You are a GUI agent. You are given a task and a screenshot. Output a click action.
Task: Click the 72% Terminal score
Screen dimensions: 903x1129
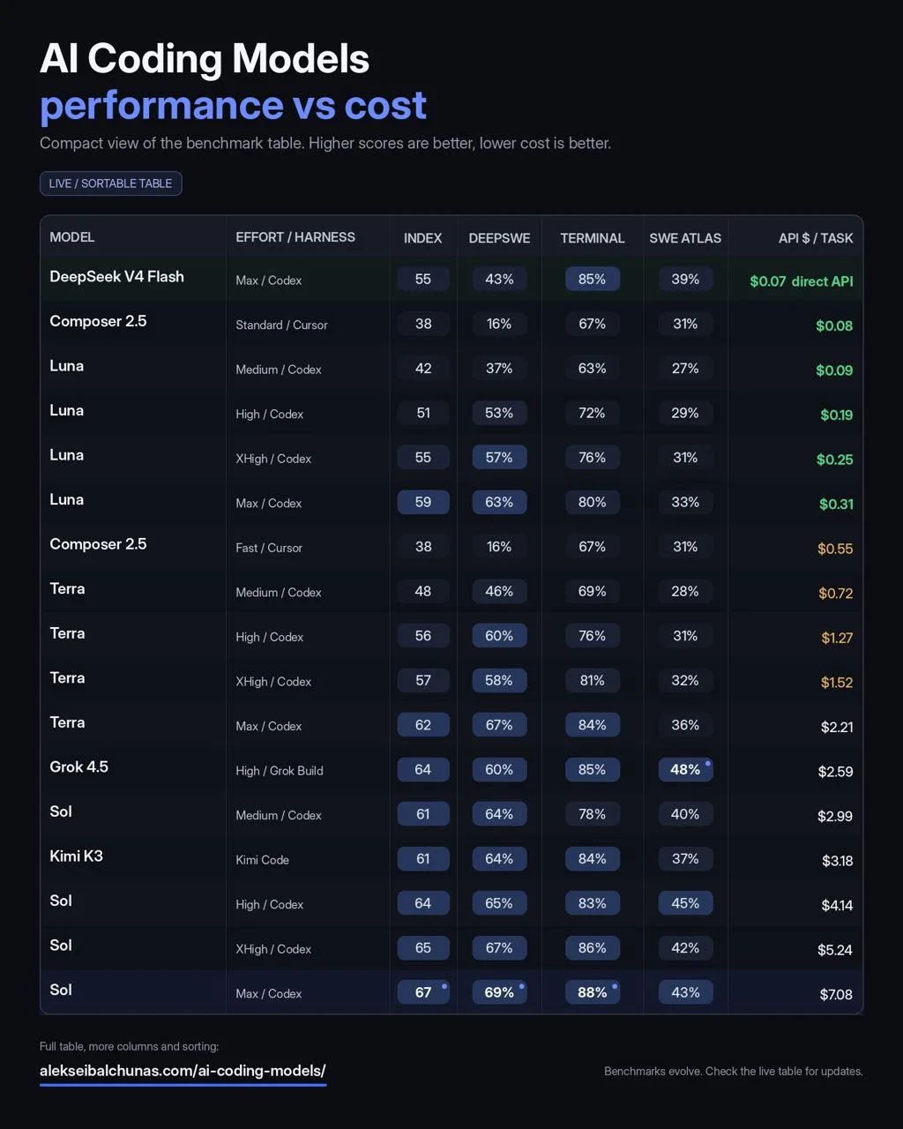point(592,413)
